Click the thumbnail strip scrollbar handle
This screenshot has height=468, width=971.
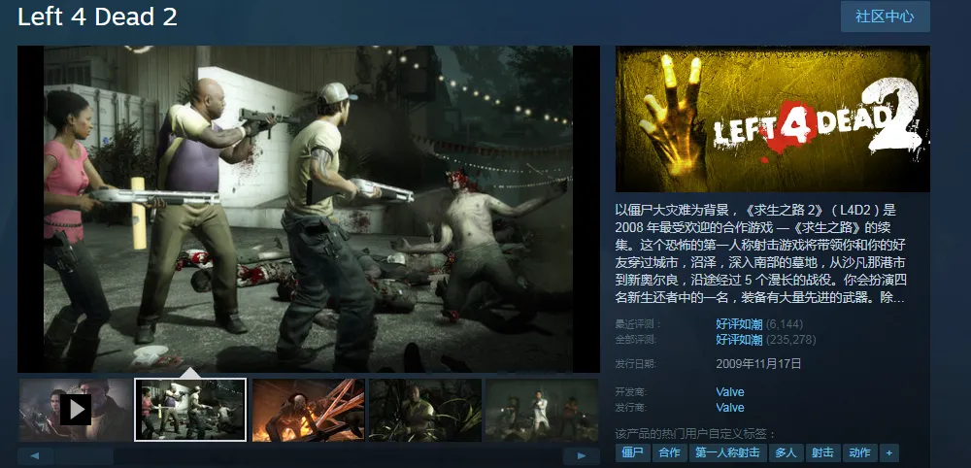pyautogui.click(x=84, y=456)
